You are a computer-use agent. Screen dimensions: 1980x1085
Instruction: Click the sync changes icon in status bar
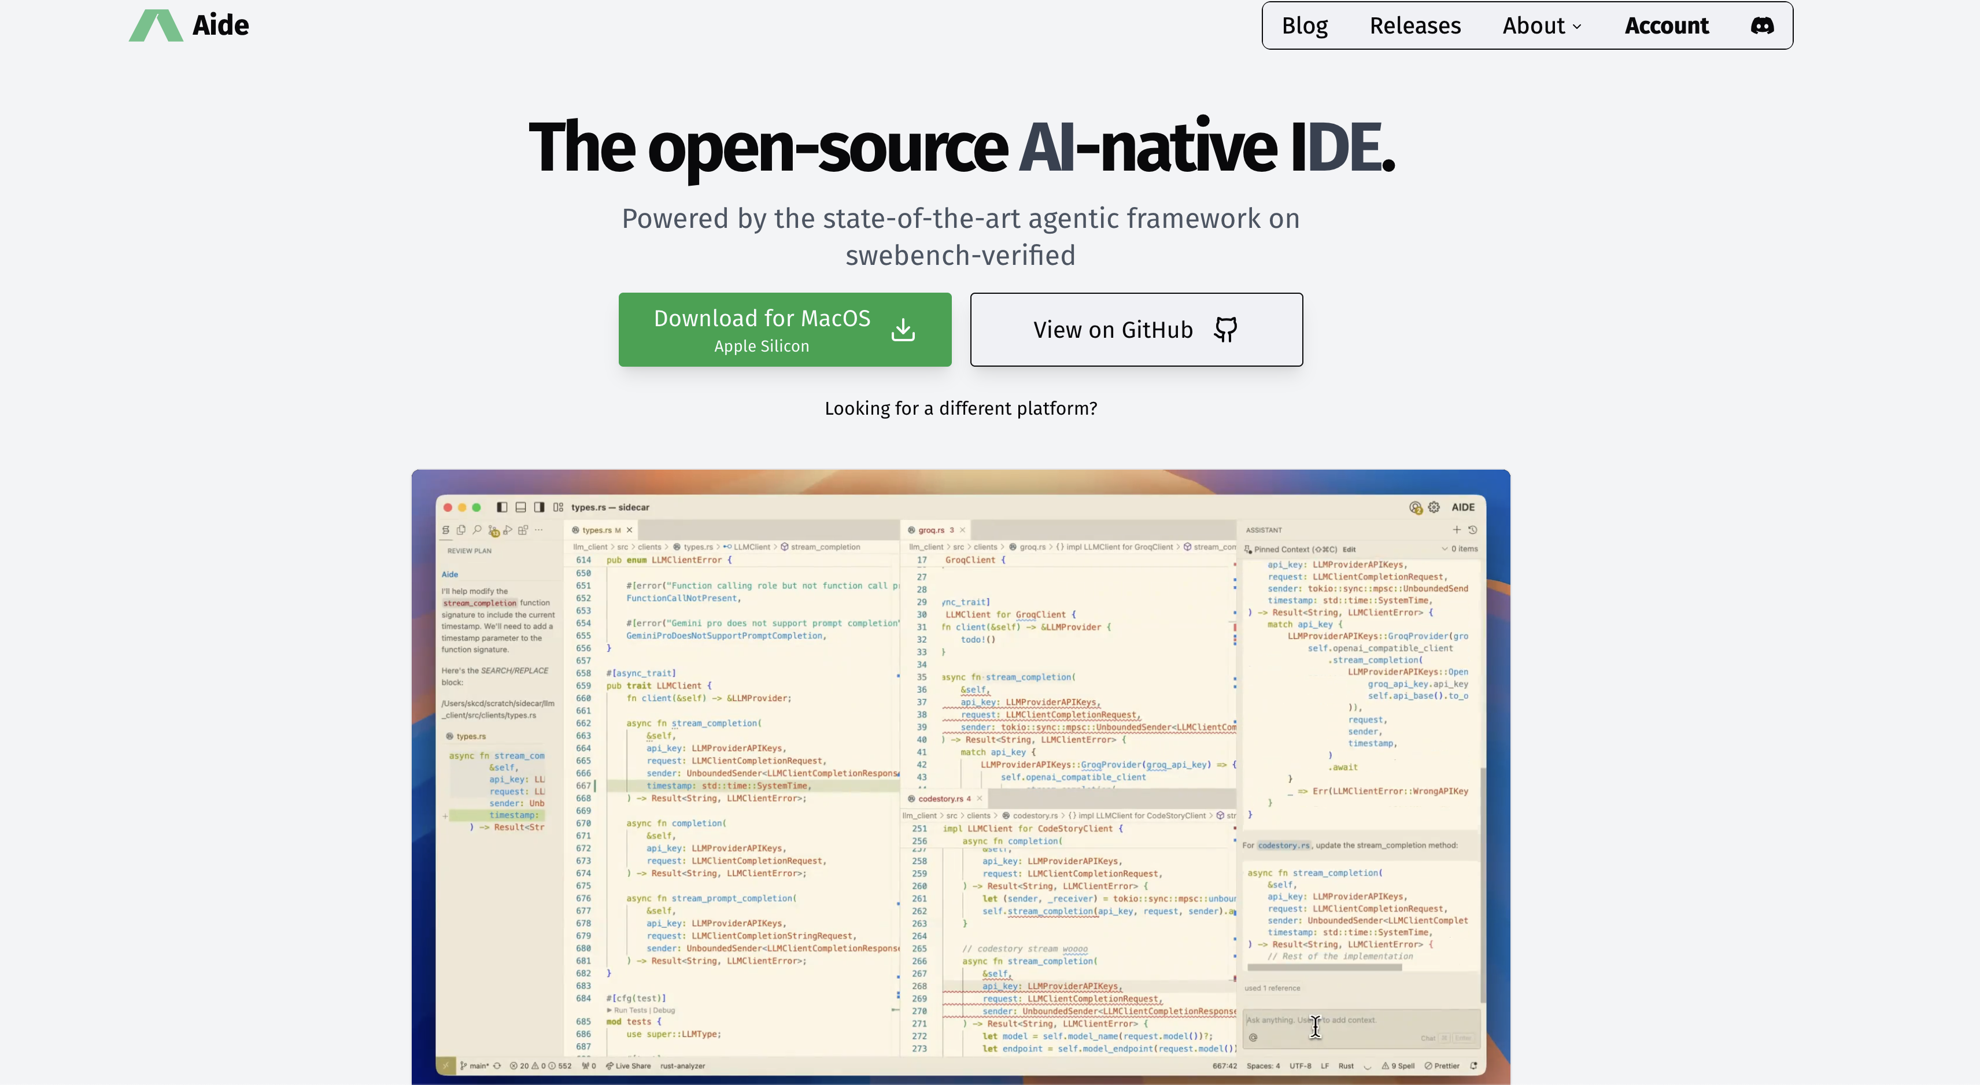497,1066
